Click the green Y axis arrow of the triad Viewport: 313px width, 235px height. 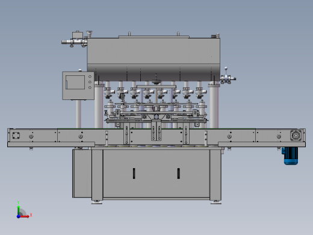(18, 210)
